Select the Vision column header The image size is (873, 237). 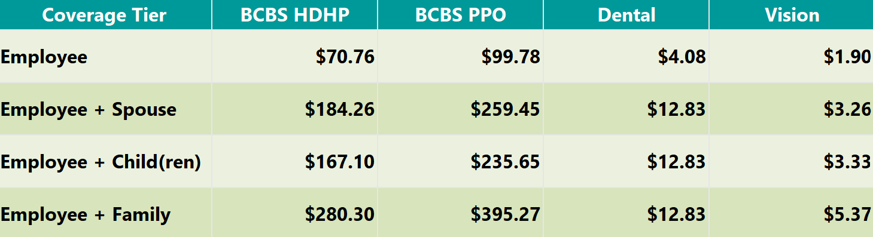(x=792, y=14)
